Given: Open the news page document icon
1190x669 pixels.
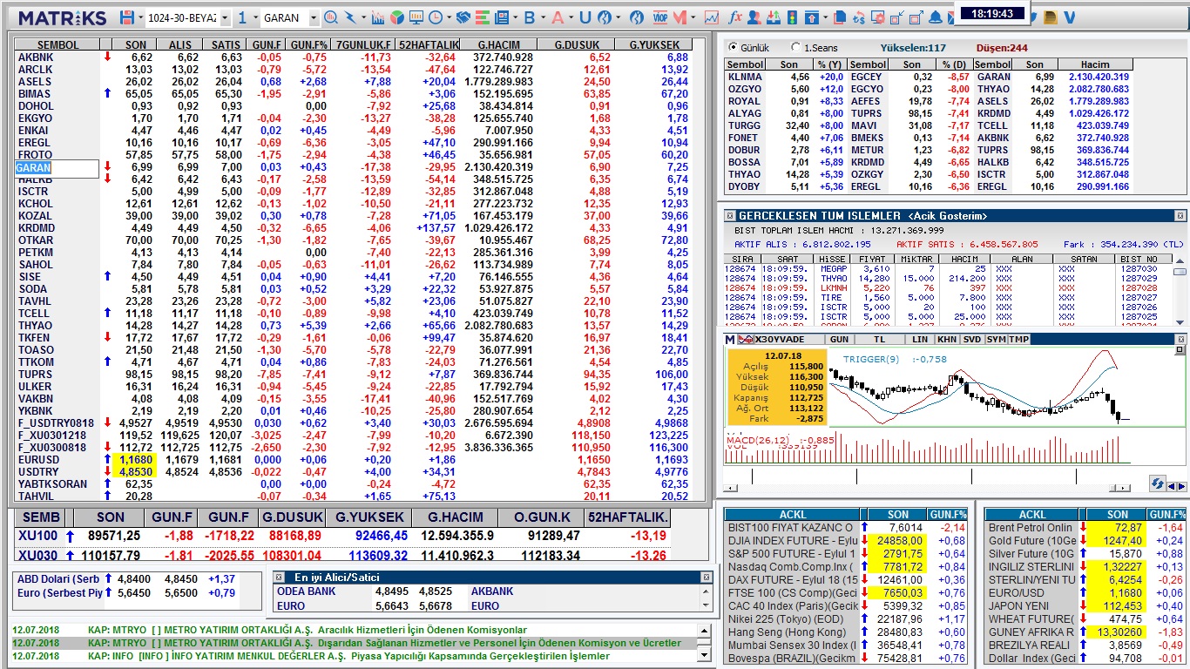Looking at the screenshot, I should tap(502, 17).
